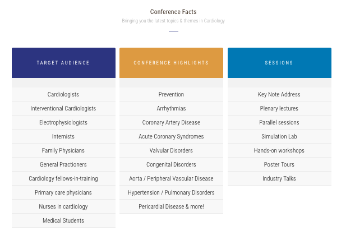Select Pericardial Disease & more! entry
The height and width of the screenshot is (240, 355).
click(171, 207)
